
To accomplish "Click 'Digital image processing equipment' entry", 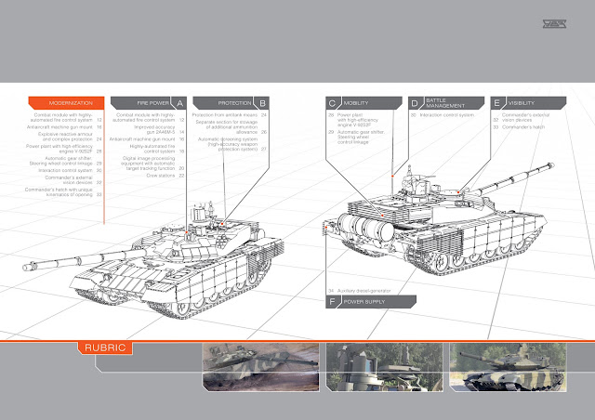I will [x=152, y=164].
